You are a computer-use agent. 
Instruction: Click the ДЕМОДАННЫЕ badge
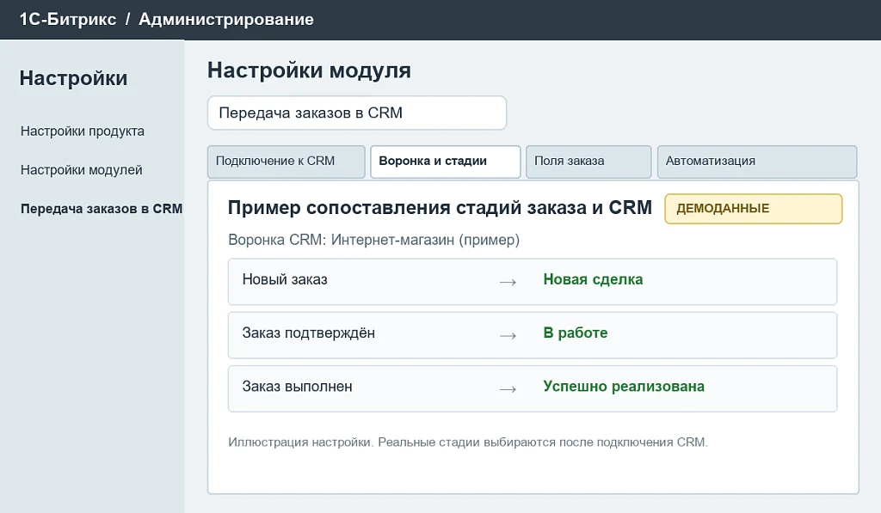(753, 209)
